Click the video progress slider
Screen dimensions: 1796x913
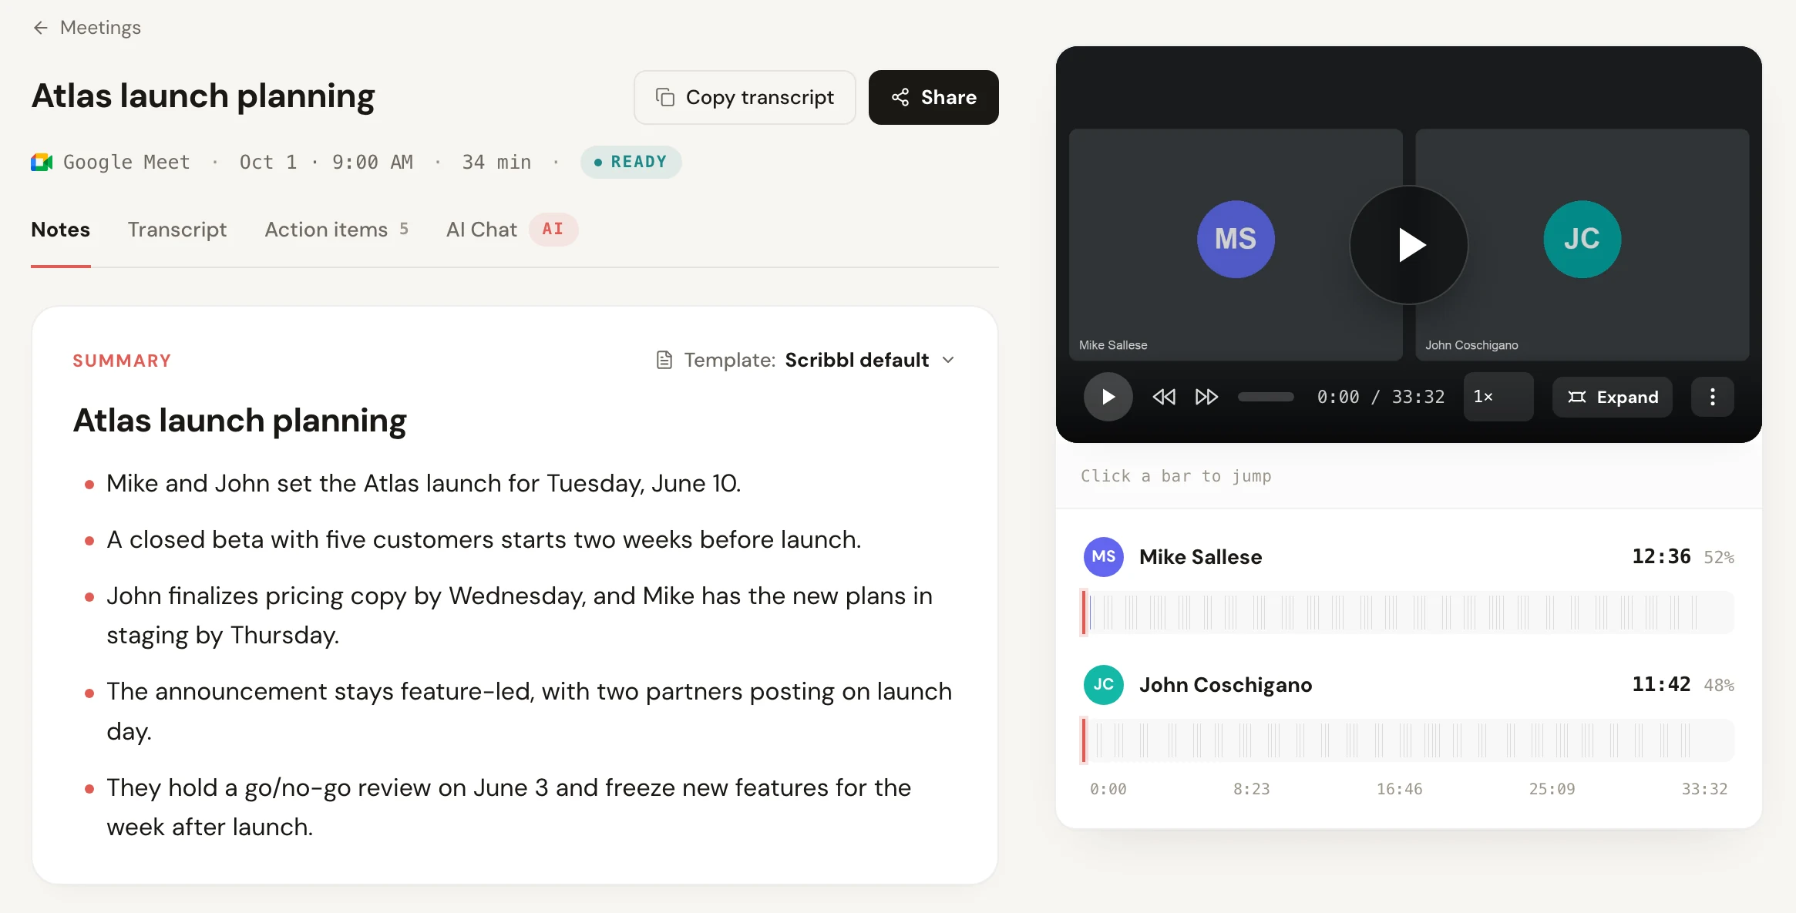point(1266,397)
